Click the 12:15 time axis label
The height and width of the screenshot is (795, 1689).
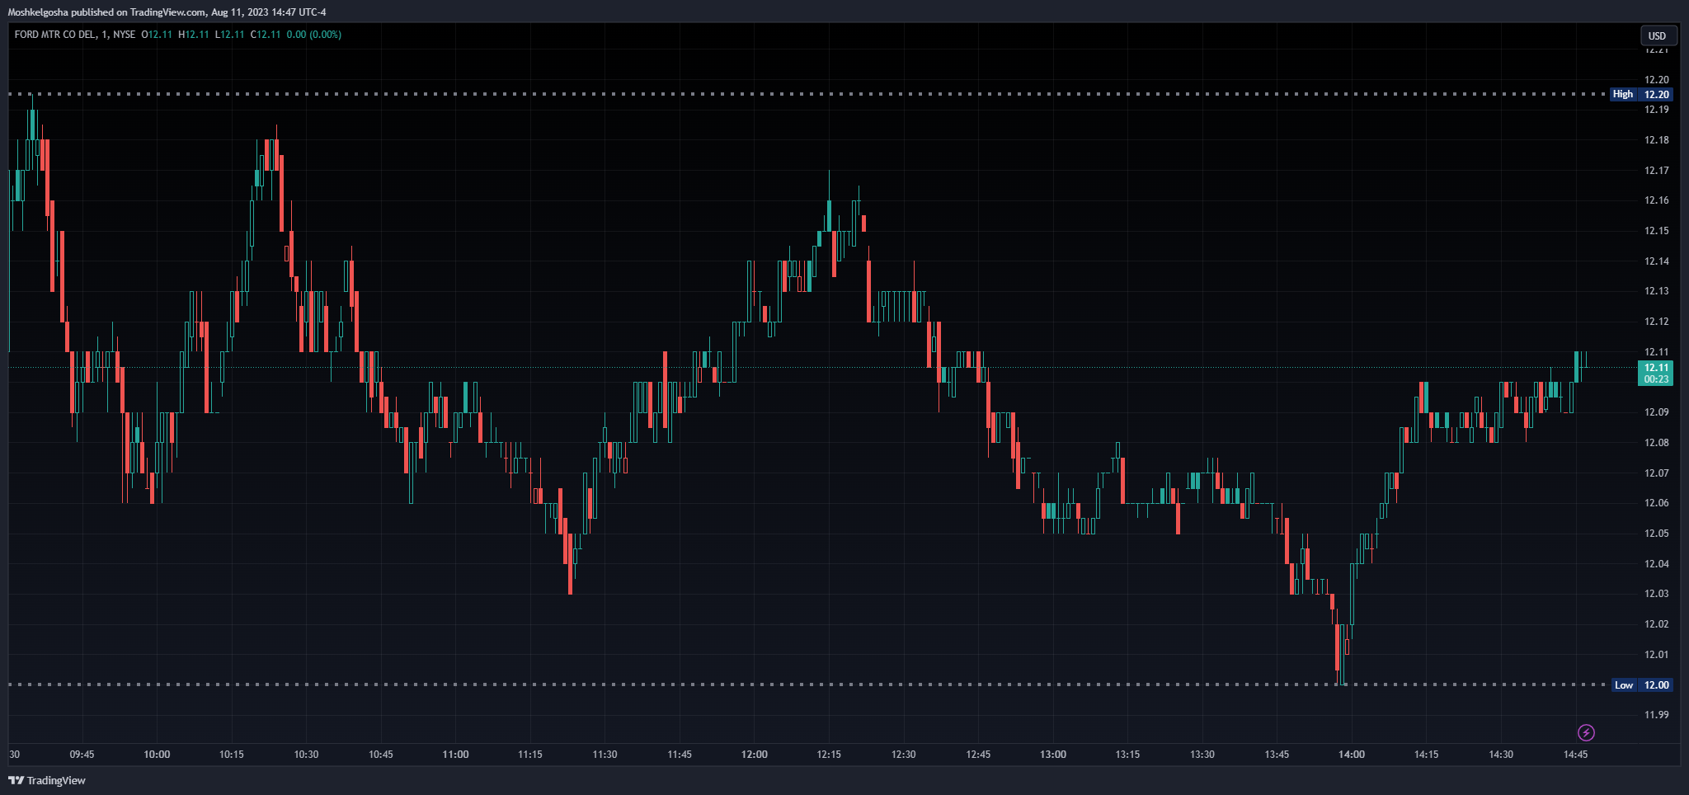point(829,755)
